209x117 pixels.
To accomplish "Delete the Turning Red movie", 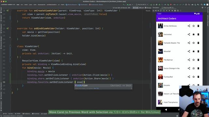I will [198, 77].
